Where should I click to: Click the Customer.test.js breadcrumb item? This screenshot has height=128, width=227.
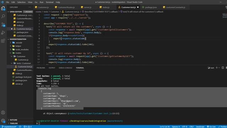(71, 12)
